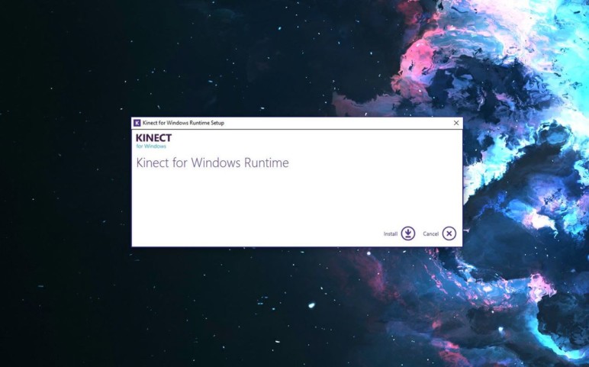The width and height of the screenshot is (589, 367).
Task: Click the purple K icon in title bar
Action: pos(137,123)
